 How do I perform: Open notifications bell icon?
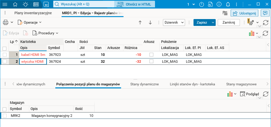(x=228, y=4)
